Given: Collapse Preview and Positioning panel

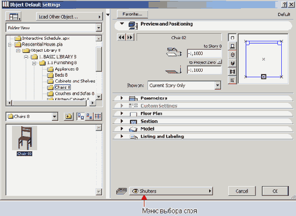Looking at the screenshot, I should point(122,24).
